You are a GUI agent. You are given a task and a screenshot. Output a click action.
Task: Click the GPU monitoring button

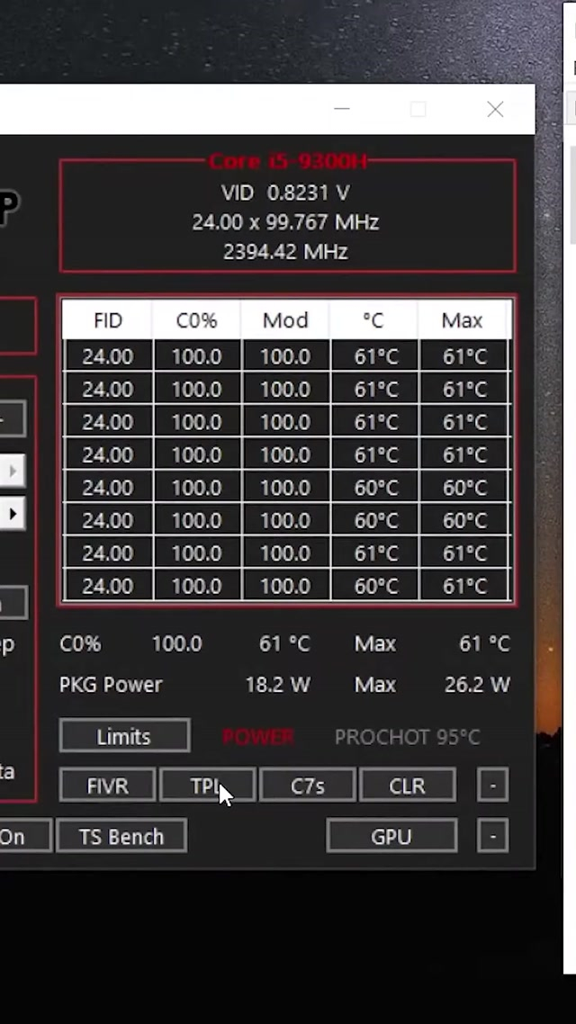[391, 837]
